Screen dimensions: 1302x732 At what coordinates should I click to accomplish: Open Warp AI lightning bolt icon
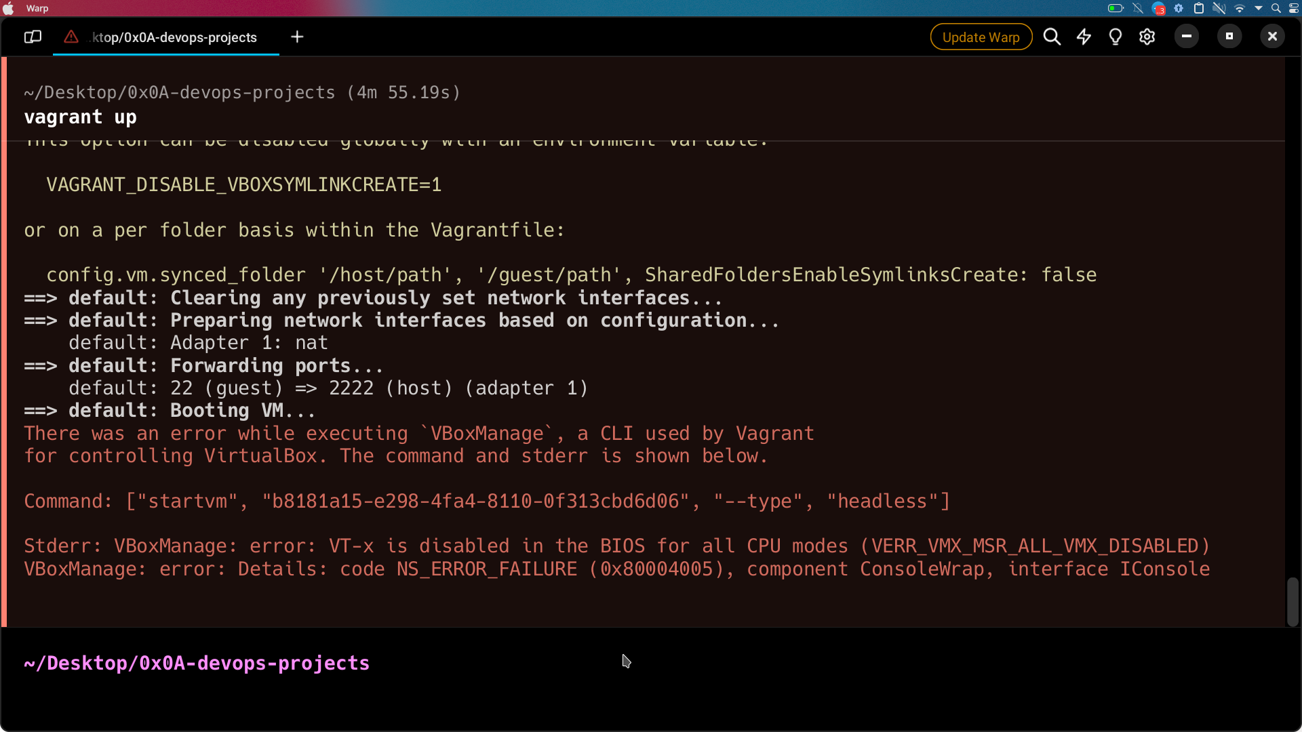tap(1084, 37)
